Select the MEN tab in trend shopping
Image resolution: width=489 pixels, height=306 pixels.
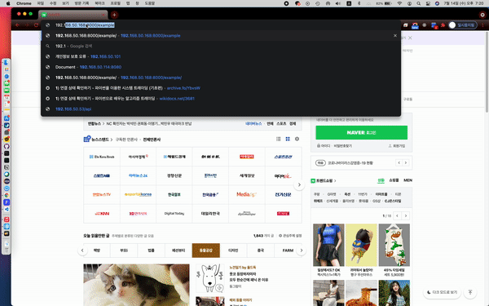(x=407, y=180)
